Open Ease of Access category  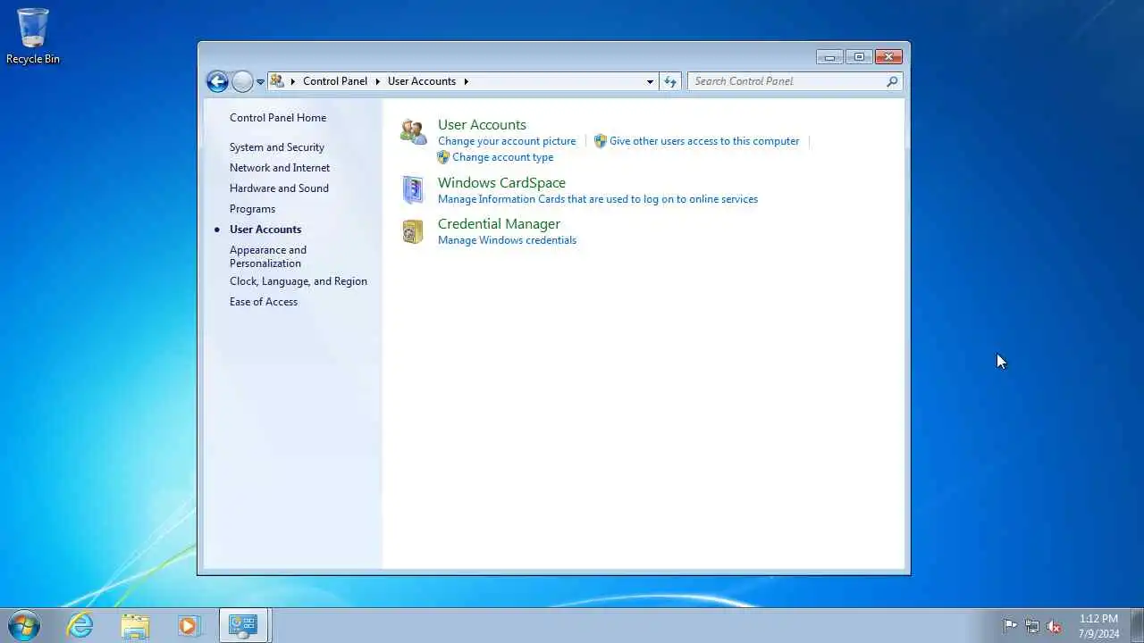[x=264, y=302]
